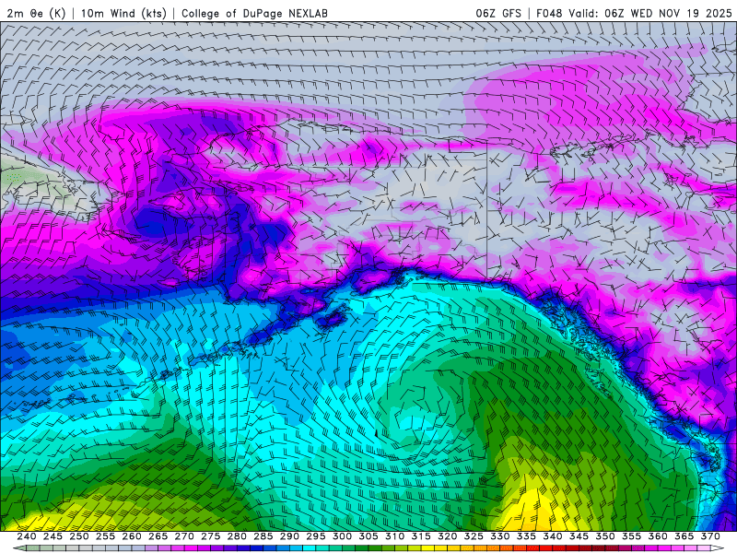Click the 365 legend value
This screenshot has height=553, width=737.
coord(684,536)
